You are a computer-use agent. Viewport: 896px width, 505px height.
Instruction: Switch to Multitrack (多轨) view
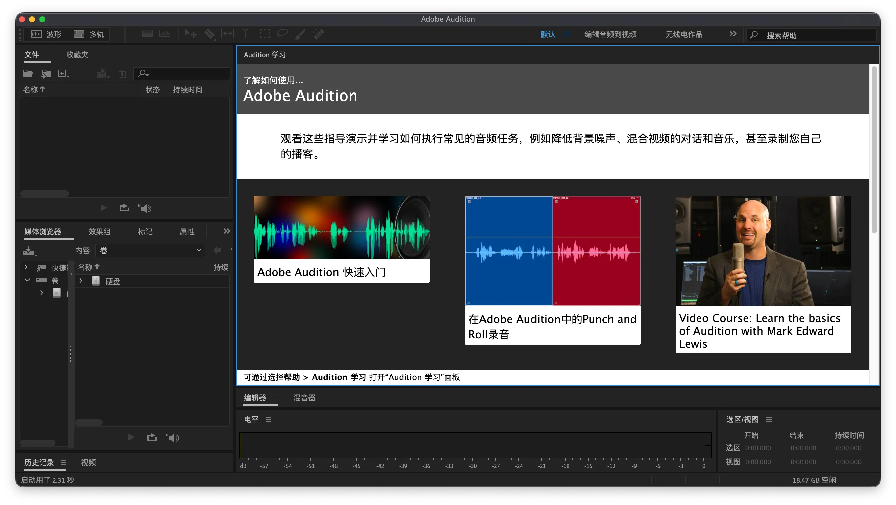pos(88,34)
